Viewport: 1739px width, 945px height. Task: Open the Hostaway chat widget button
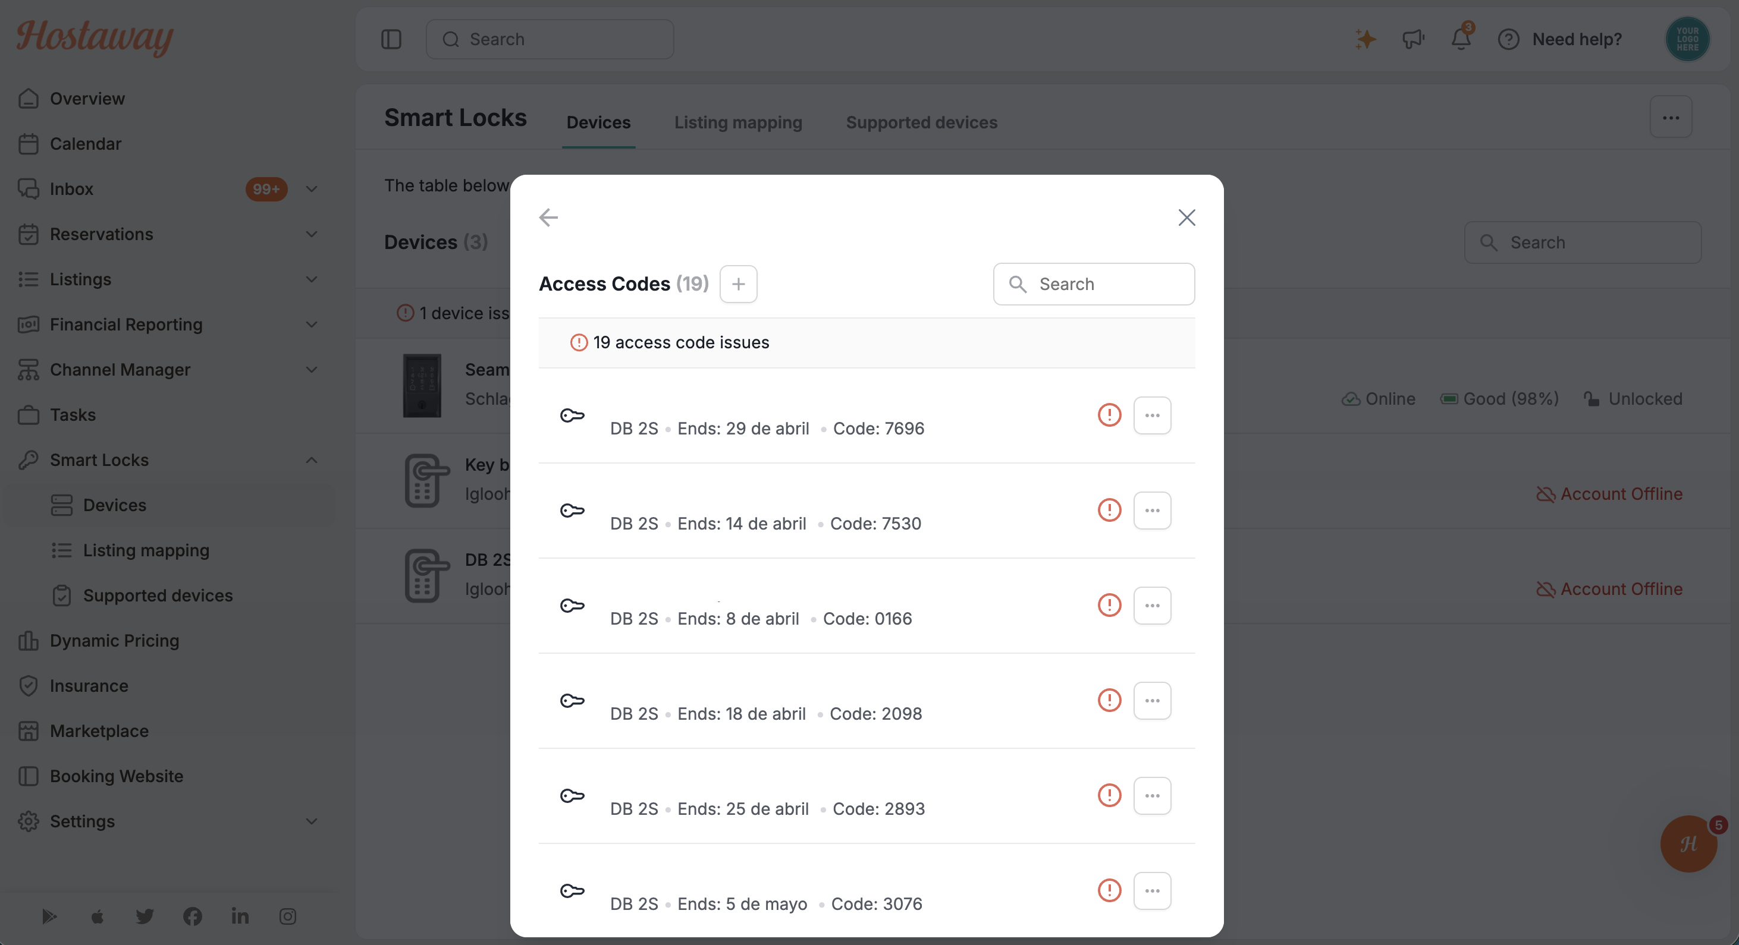click(x=1688, y=843)
